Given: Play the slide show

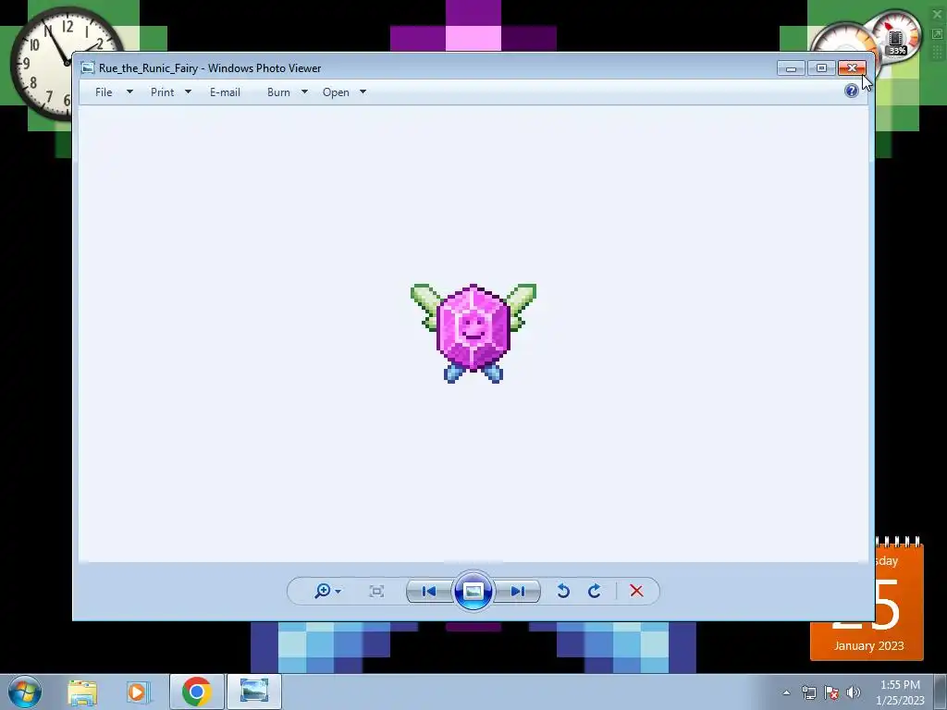Looking at the screenshot, I should (x=473, y=591).
